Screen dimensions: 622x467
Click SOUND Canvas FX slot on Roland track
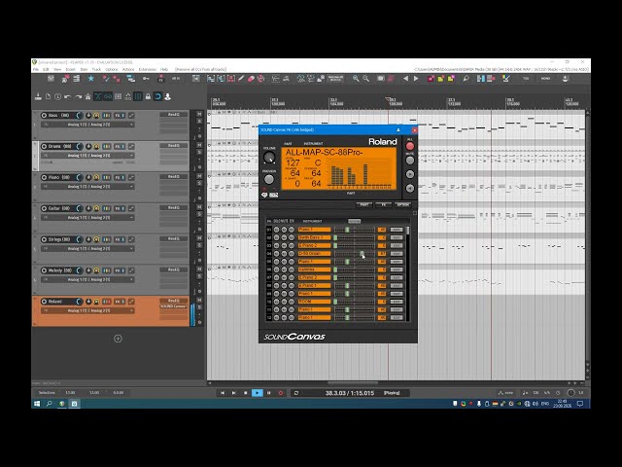[x=173, y=306]
